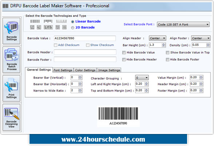The width and height of the screenshot is (214, 146).
Task: Open the Barcode Settings panel icon
Action: [12, 31]
